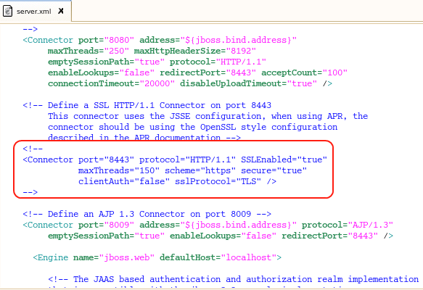Click sslProtocol="TLS" attribute
This screenshot has width=423, height=290.
click(218, 181)
